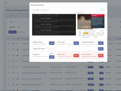Click the brightness percentage value field
The width and height of the screenshot is (121, 91).
pyautogui.click(x=51, y=54)
